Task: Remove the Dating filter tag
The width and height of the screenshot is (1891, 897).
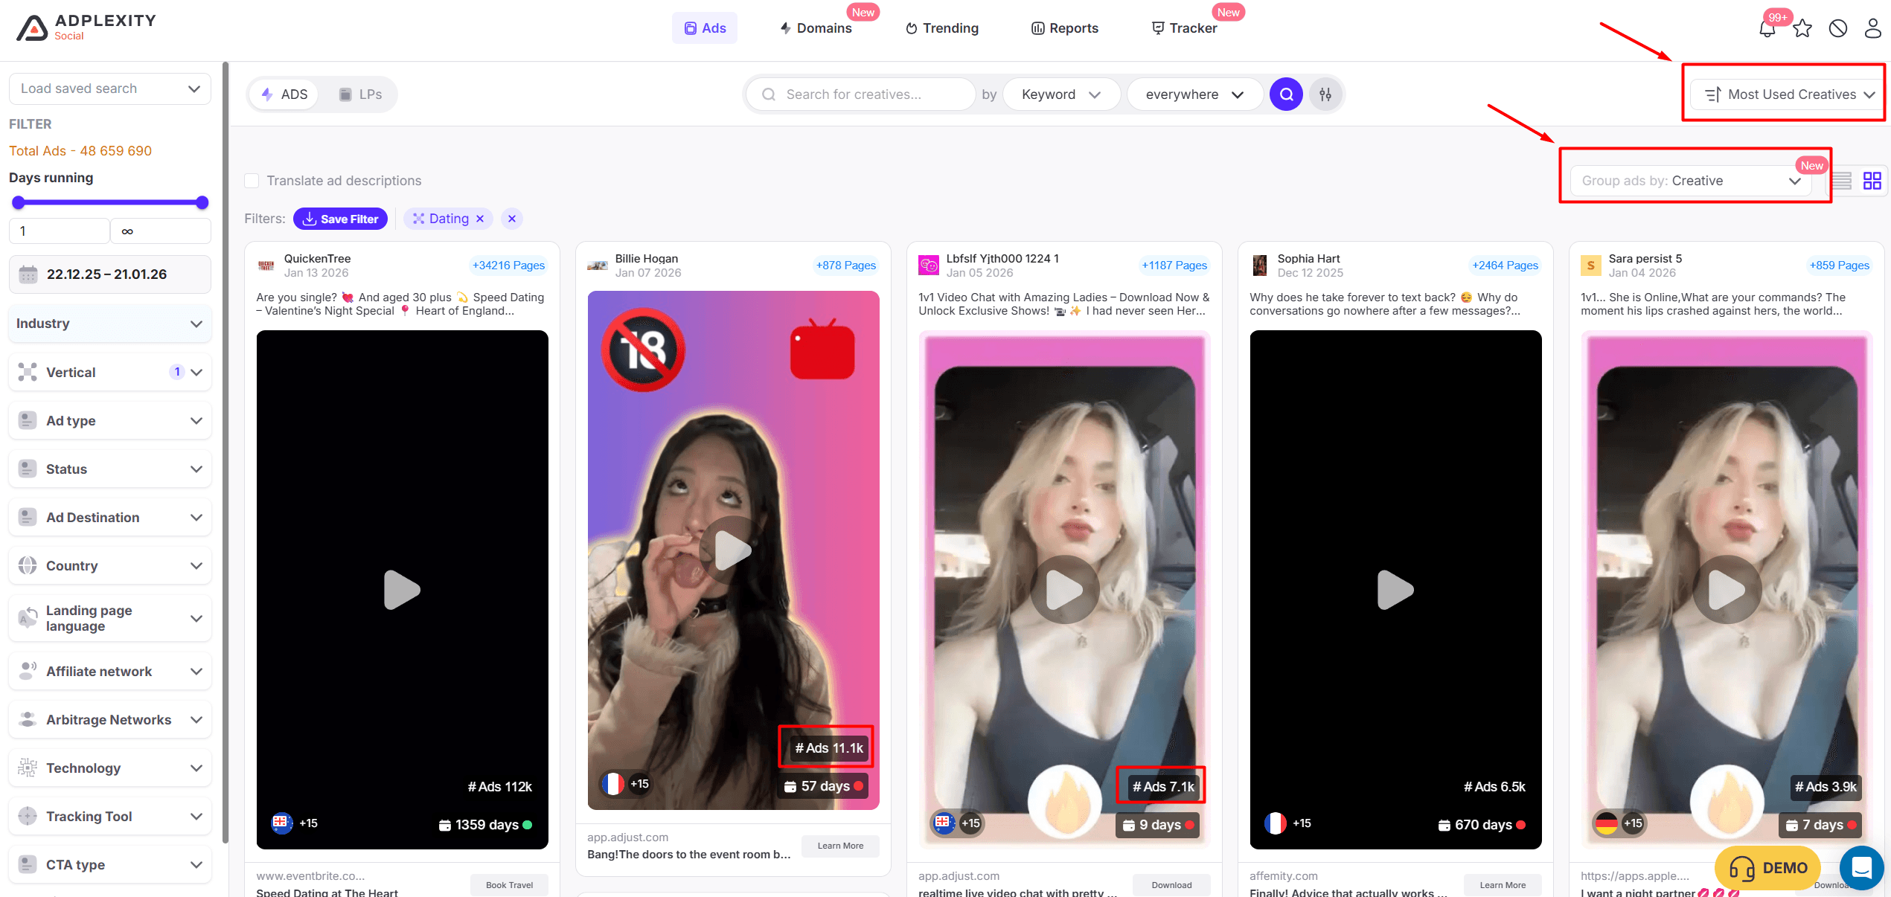Action: (480, 219)
